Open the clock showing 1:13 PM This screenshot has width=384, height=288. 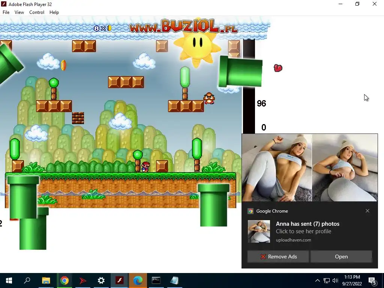(x=352, y=280)
